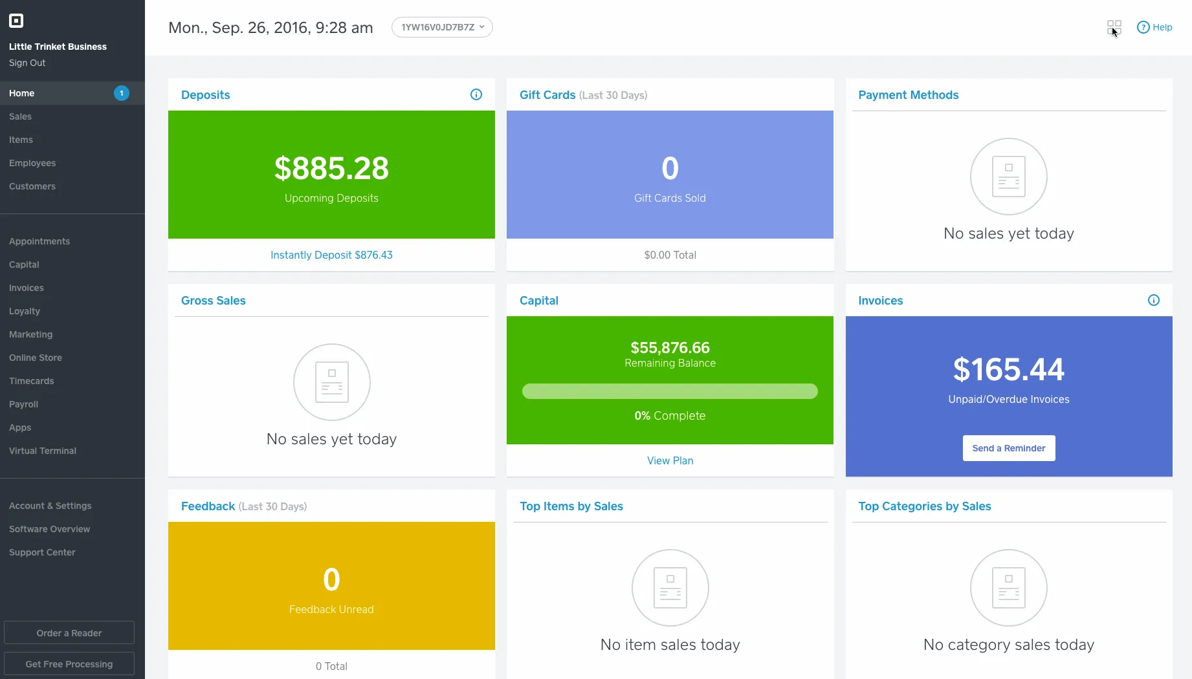This screenshot has width=1192, height=679.
Task: Open Marketing in the sidebar
Action: (x=72, y=334)
